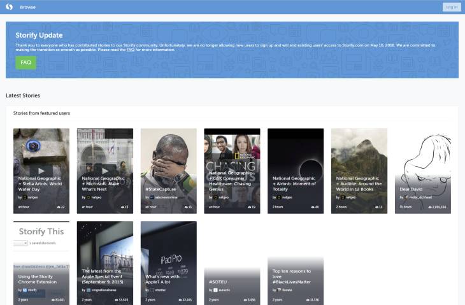Play the Make What's Next story video
This screenshot has height=305, width=465.
point(105,171)
